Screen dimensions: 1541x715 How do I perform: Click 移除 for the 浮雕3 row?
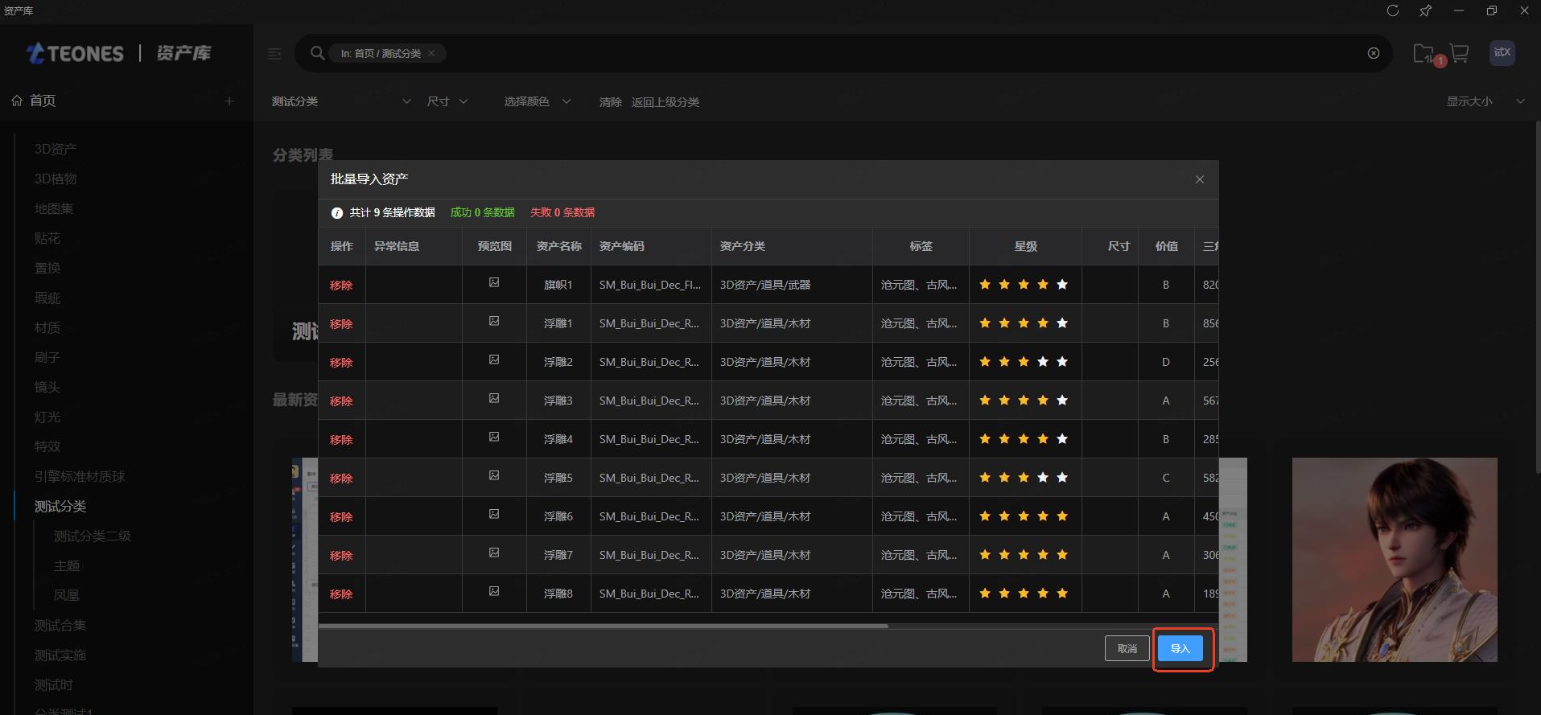pos(341,401)
